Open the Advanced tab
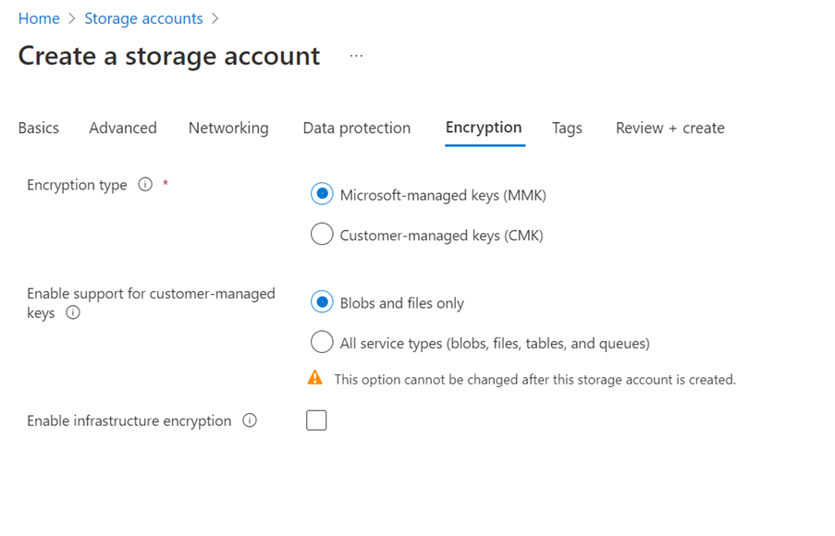The width and height of the screenshot is (835, 536). pyautogui.click(x=122, y=128)
